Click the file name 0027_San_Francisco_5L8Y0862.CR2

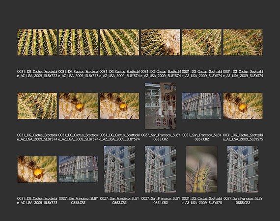click(x=119, y=201)
